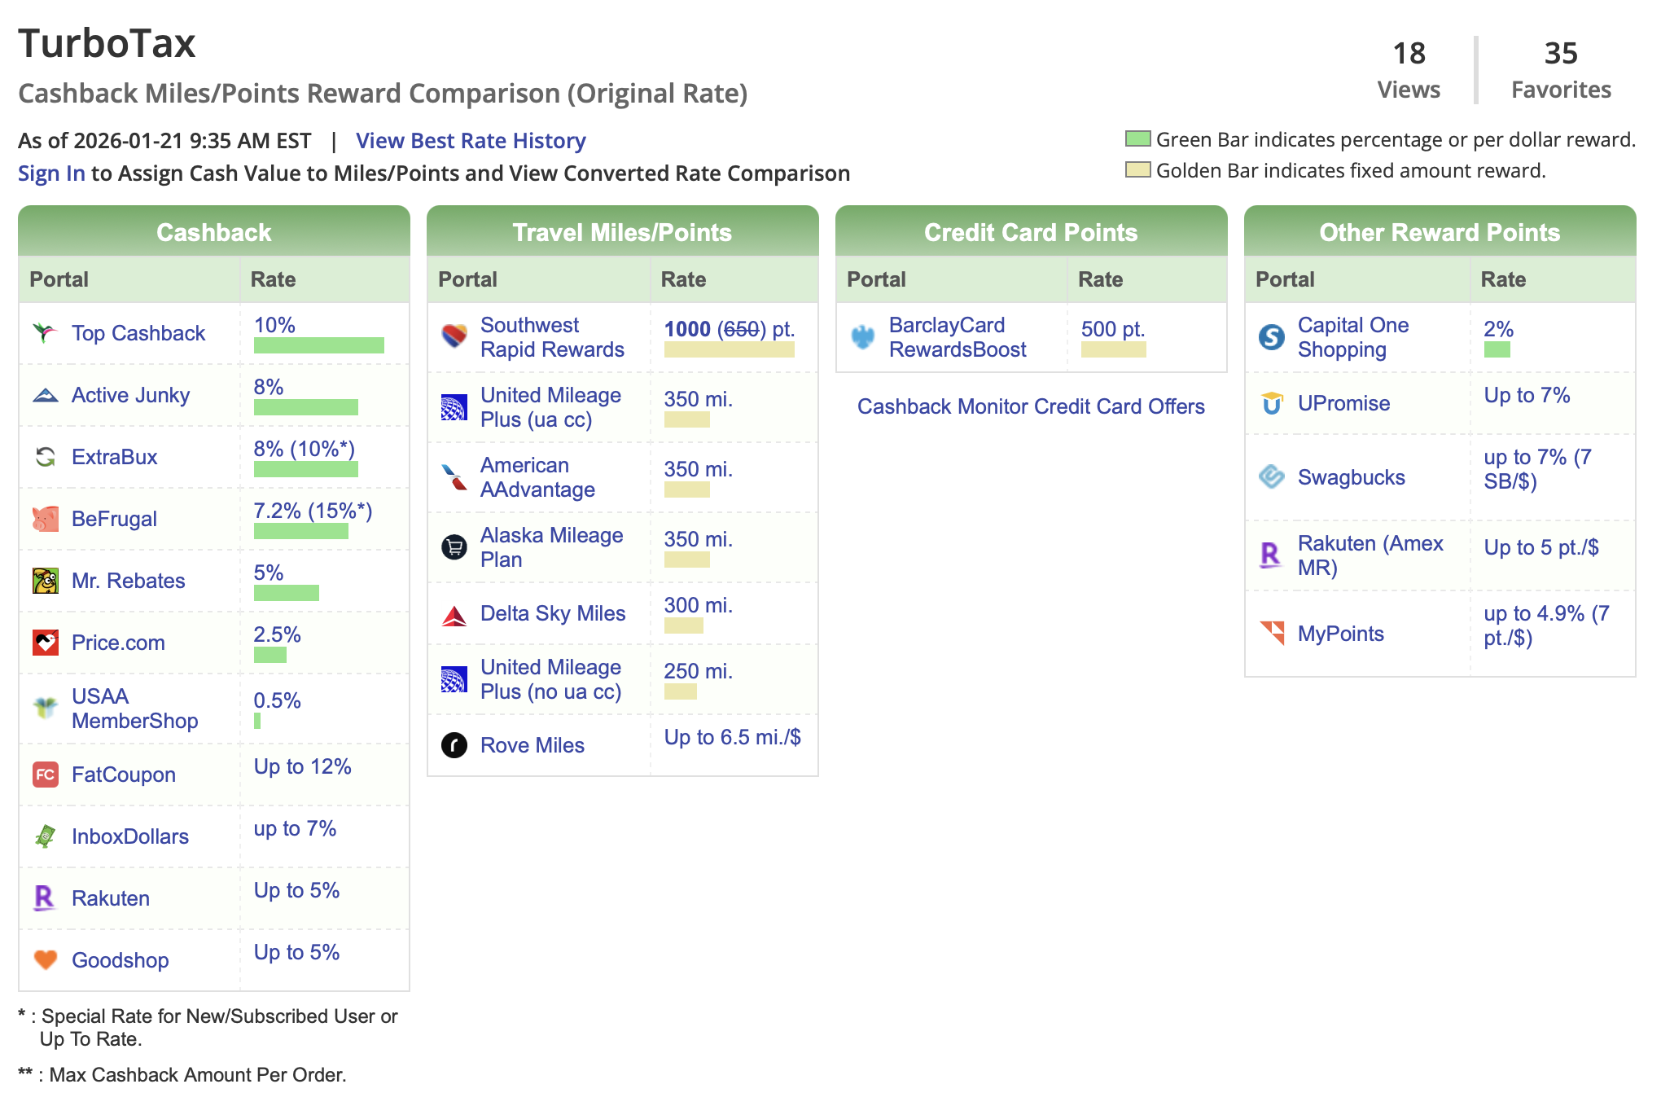Select the Price.com logo icon
1661x1106 pixels.
[46, 642]
